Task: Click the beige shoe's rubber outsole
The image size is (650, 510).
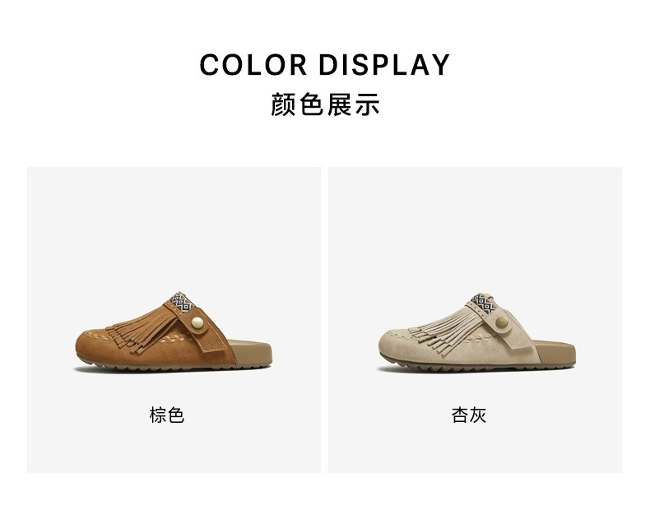Action: 476,366
